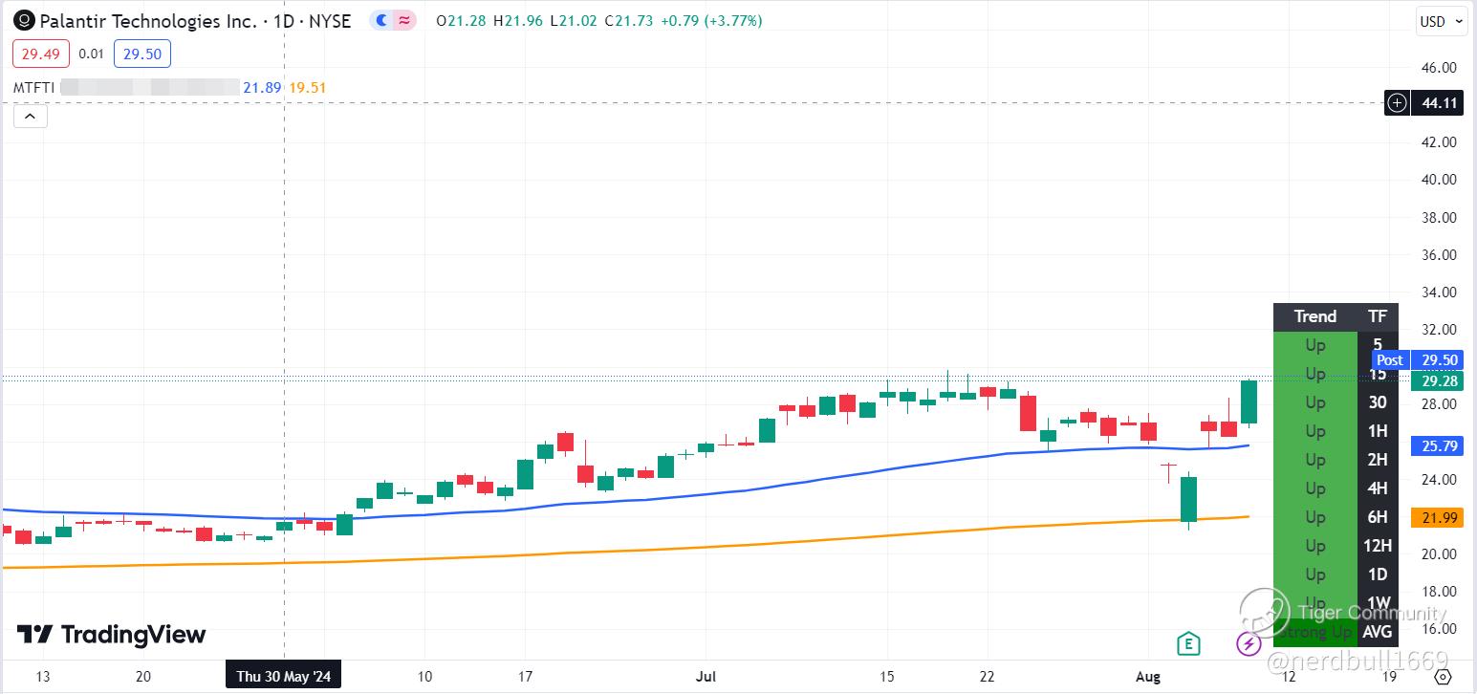Image resolution: width=1477 pixels, height=694 pixels.
Task: Click the +0.79 (+3.77%) change value
Action: (711, 21)
